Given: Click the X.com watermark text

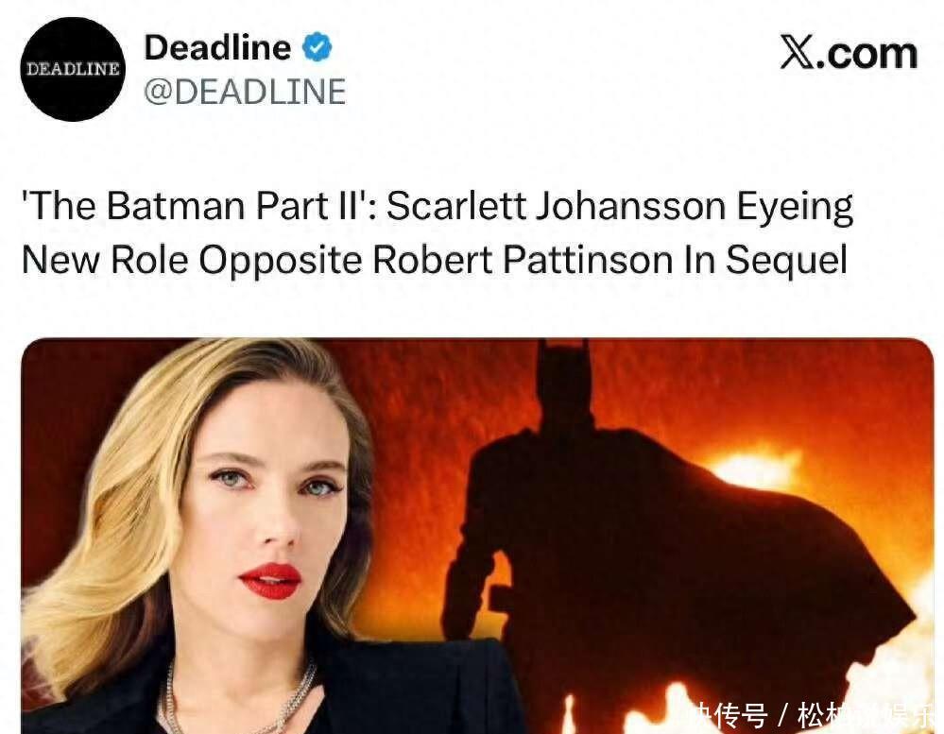Looking at the screenshot, I should pos(849,52).
